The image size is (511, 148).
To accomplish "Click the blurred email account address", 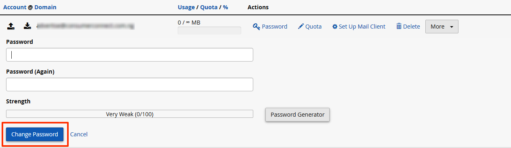I will pyautogui.click(x=85, y=27).
